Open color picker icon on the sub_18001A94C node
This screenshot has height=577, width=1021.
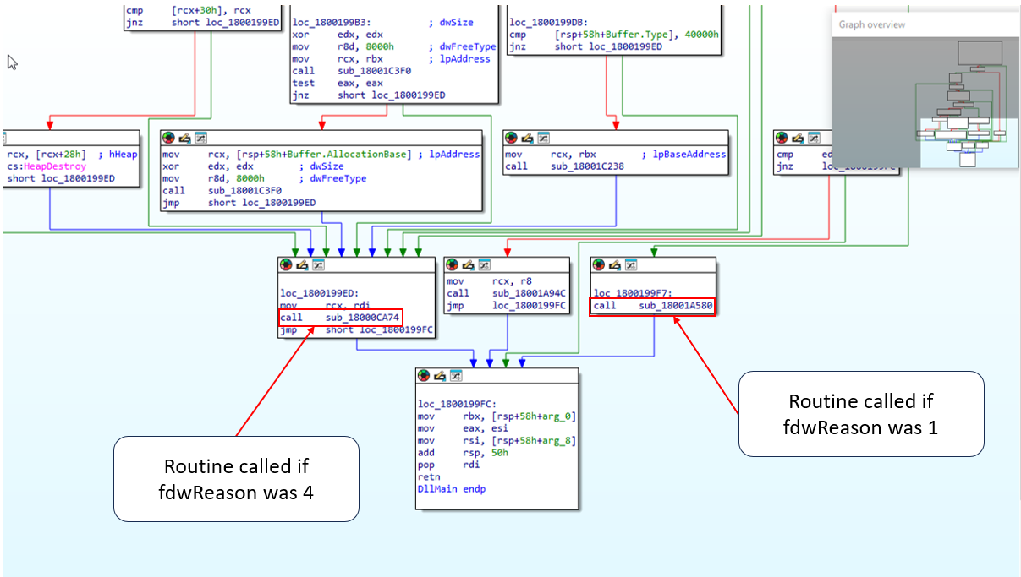click(453, 264)
